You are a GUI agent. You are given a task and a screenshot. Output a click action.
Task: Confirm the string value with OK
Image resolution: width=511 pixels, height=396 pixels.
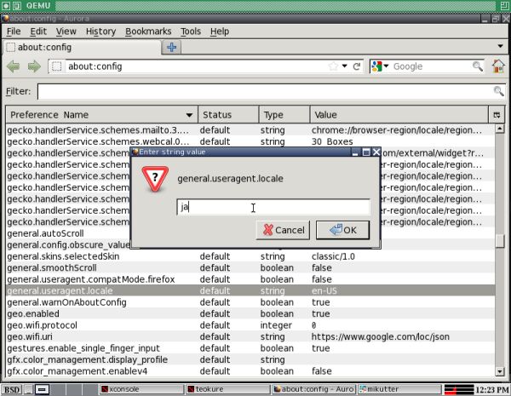342,230
